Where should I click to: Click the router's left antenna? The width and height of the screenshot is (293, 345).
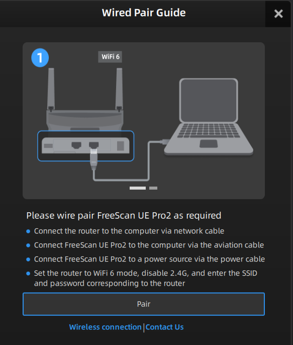click(51, 89)
